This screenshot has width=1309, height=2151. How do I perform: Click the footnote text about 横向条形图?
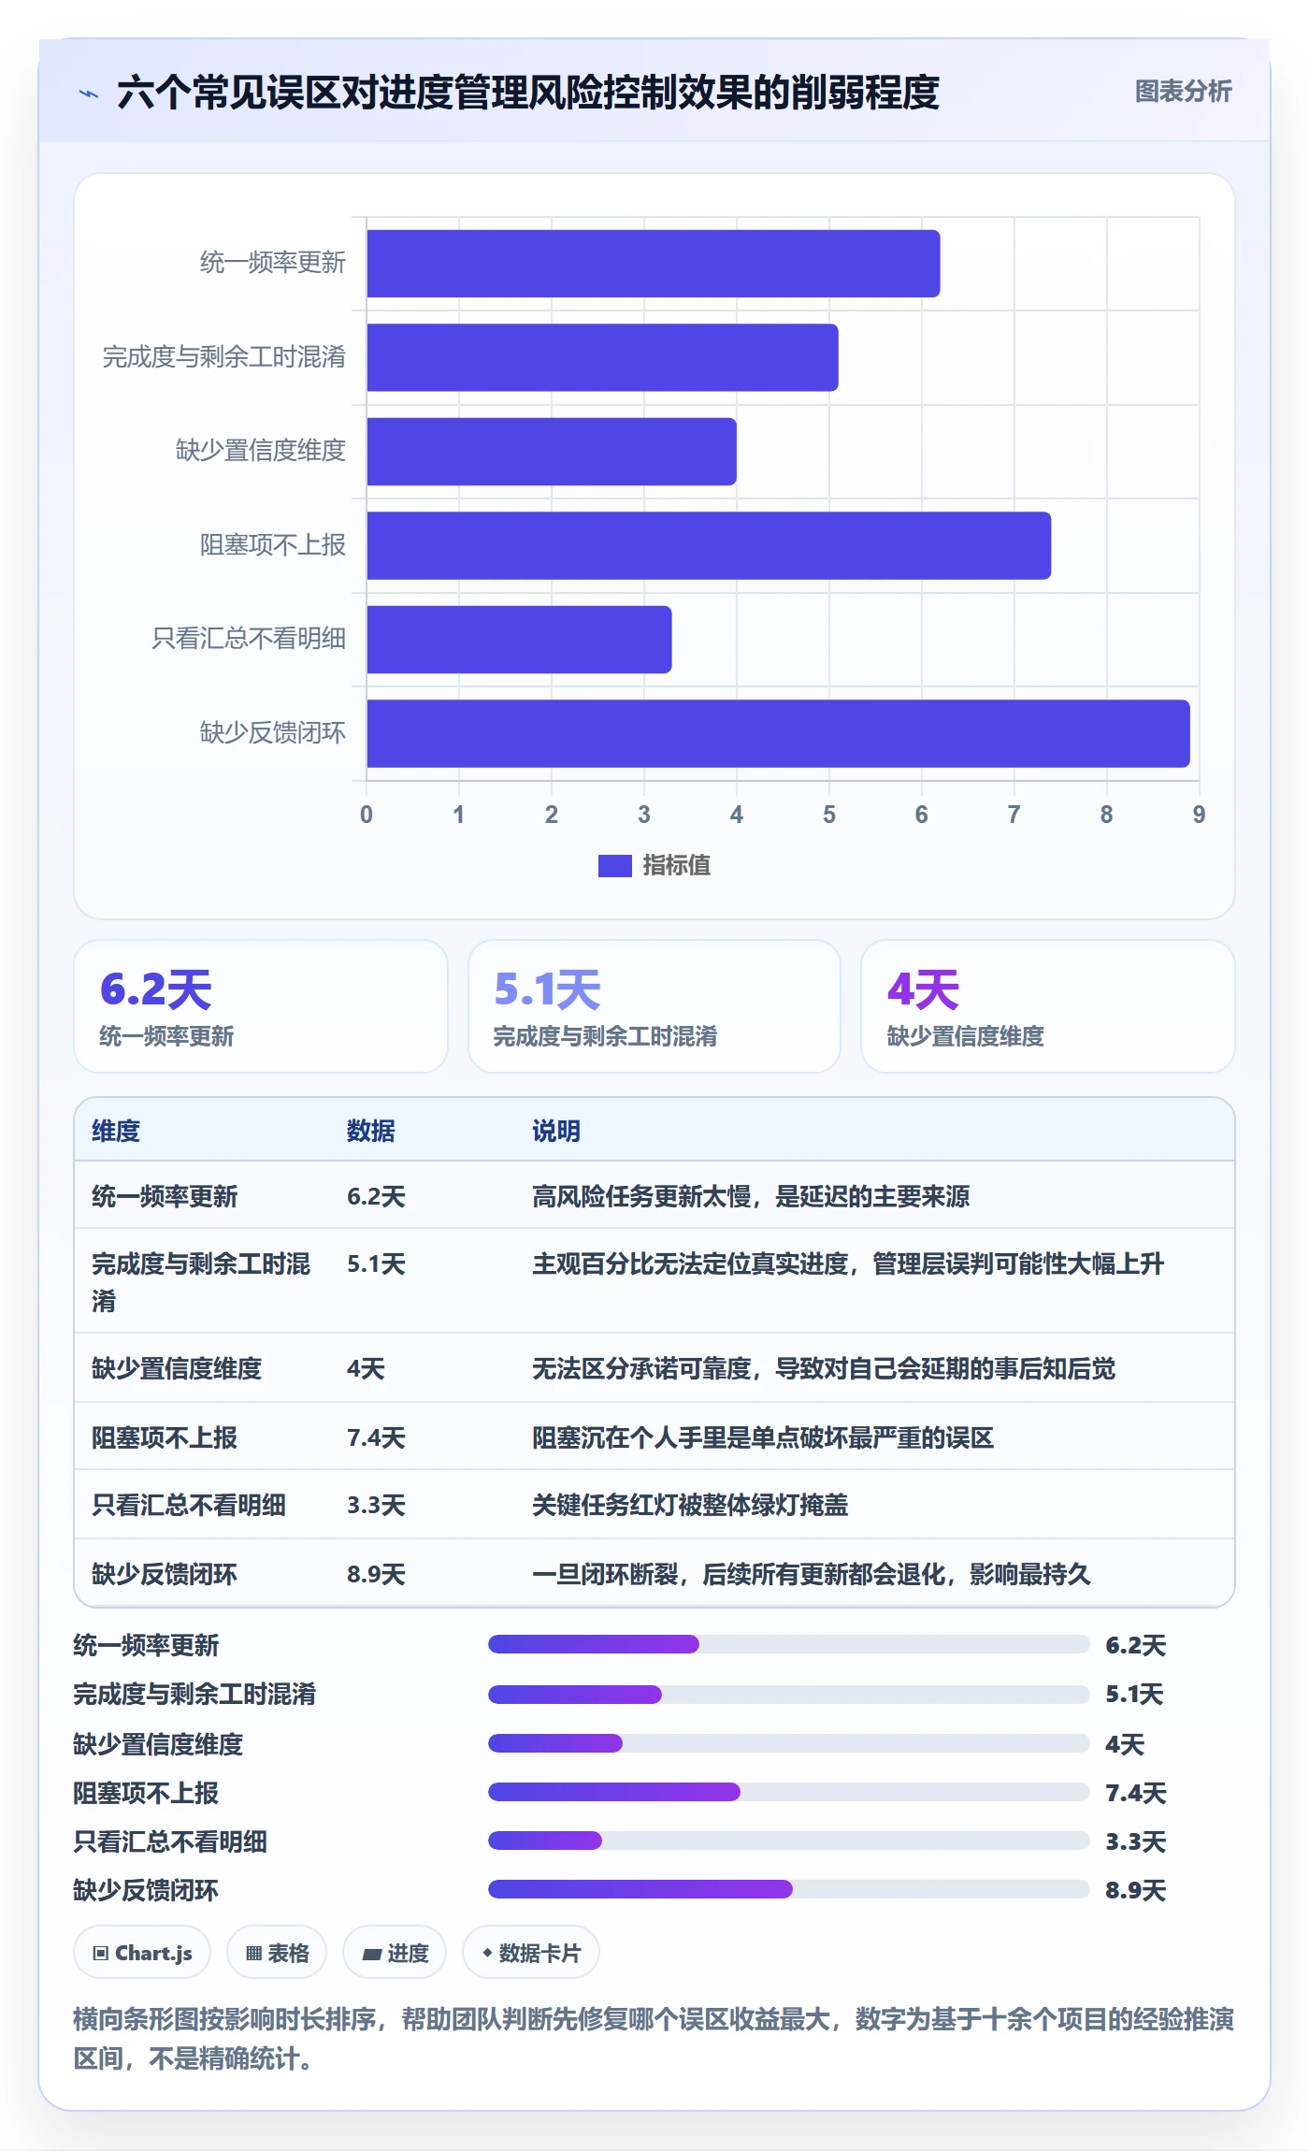tap(654, 2039)
